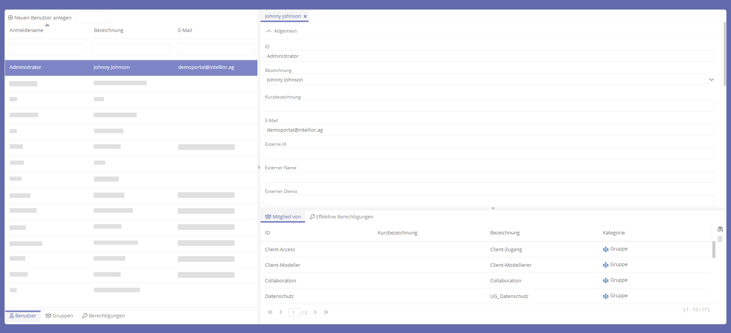
Task: Select the Johnny Johnson tab
Action: click(283, 16)
